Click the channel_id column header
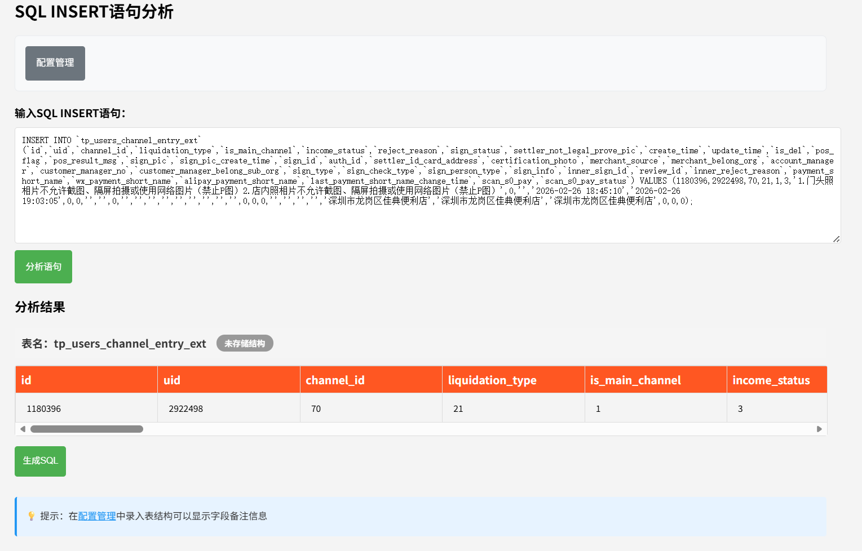Screen dimensions: 862x551 [x=370, y=380]
